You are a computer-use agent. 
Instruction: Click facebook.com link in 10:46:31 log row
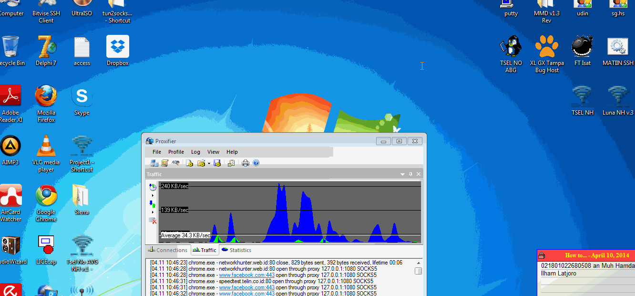[246, 287]
